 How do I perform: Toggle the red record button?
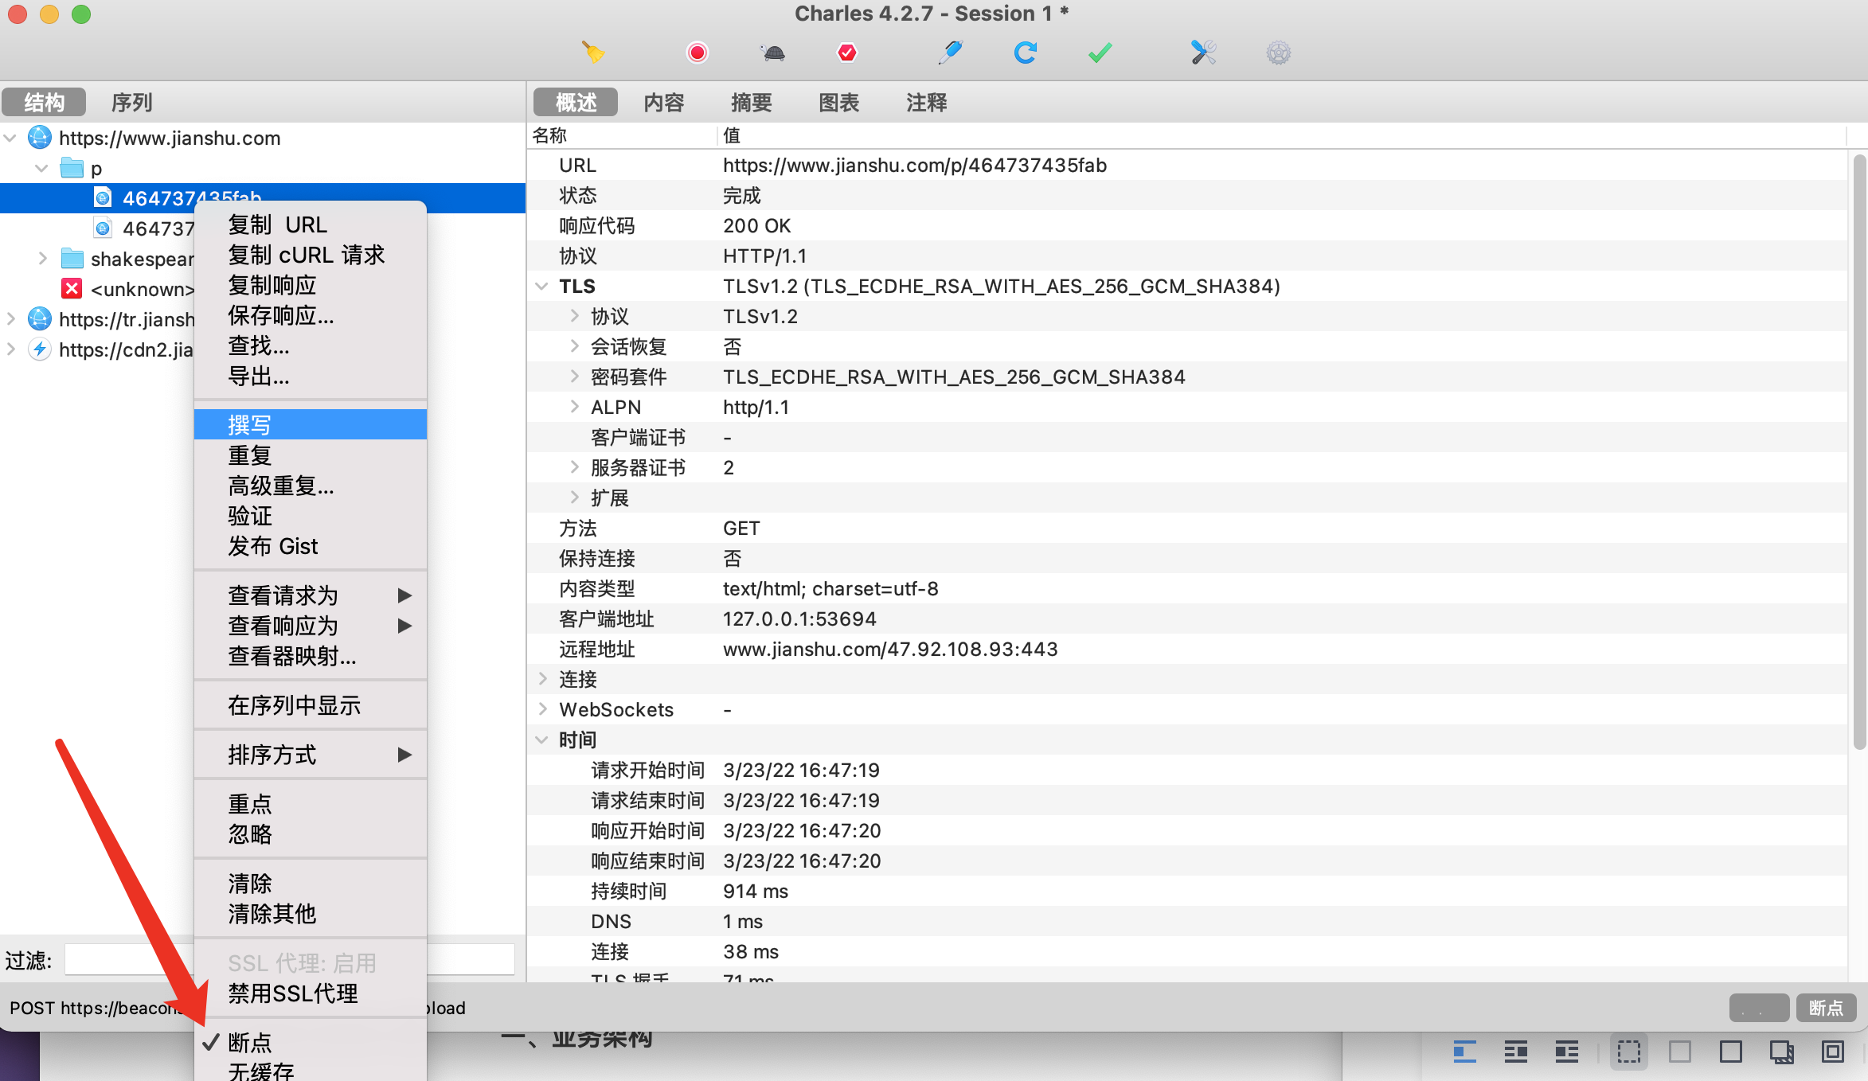pyautogui.click(x=697, y=53)
